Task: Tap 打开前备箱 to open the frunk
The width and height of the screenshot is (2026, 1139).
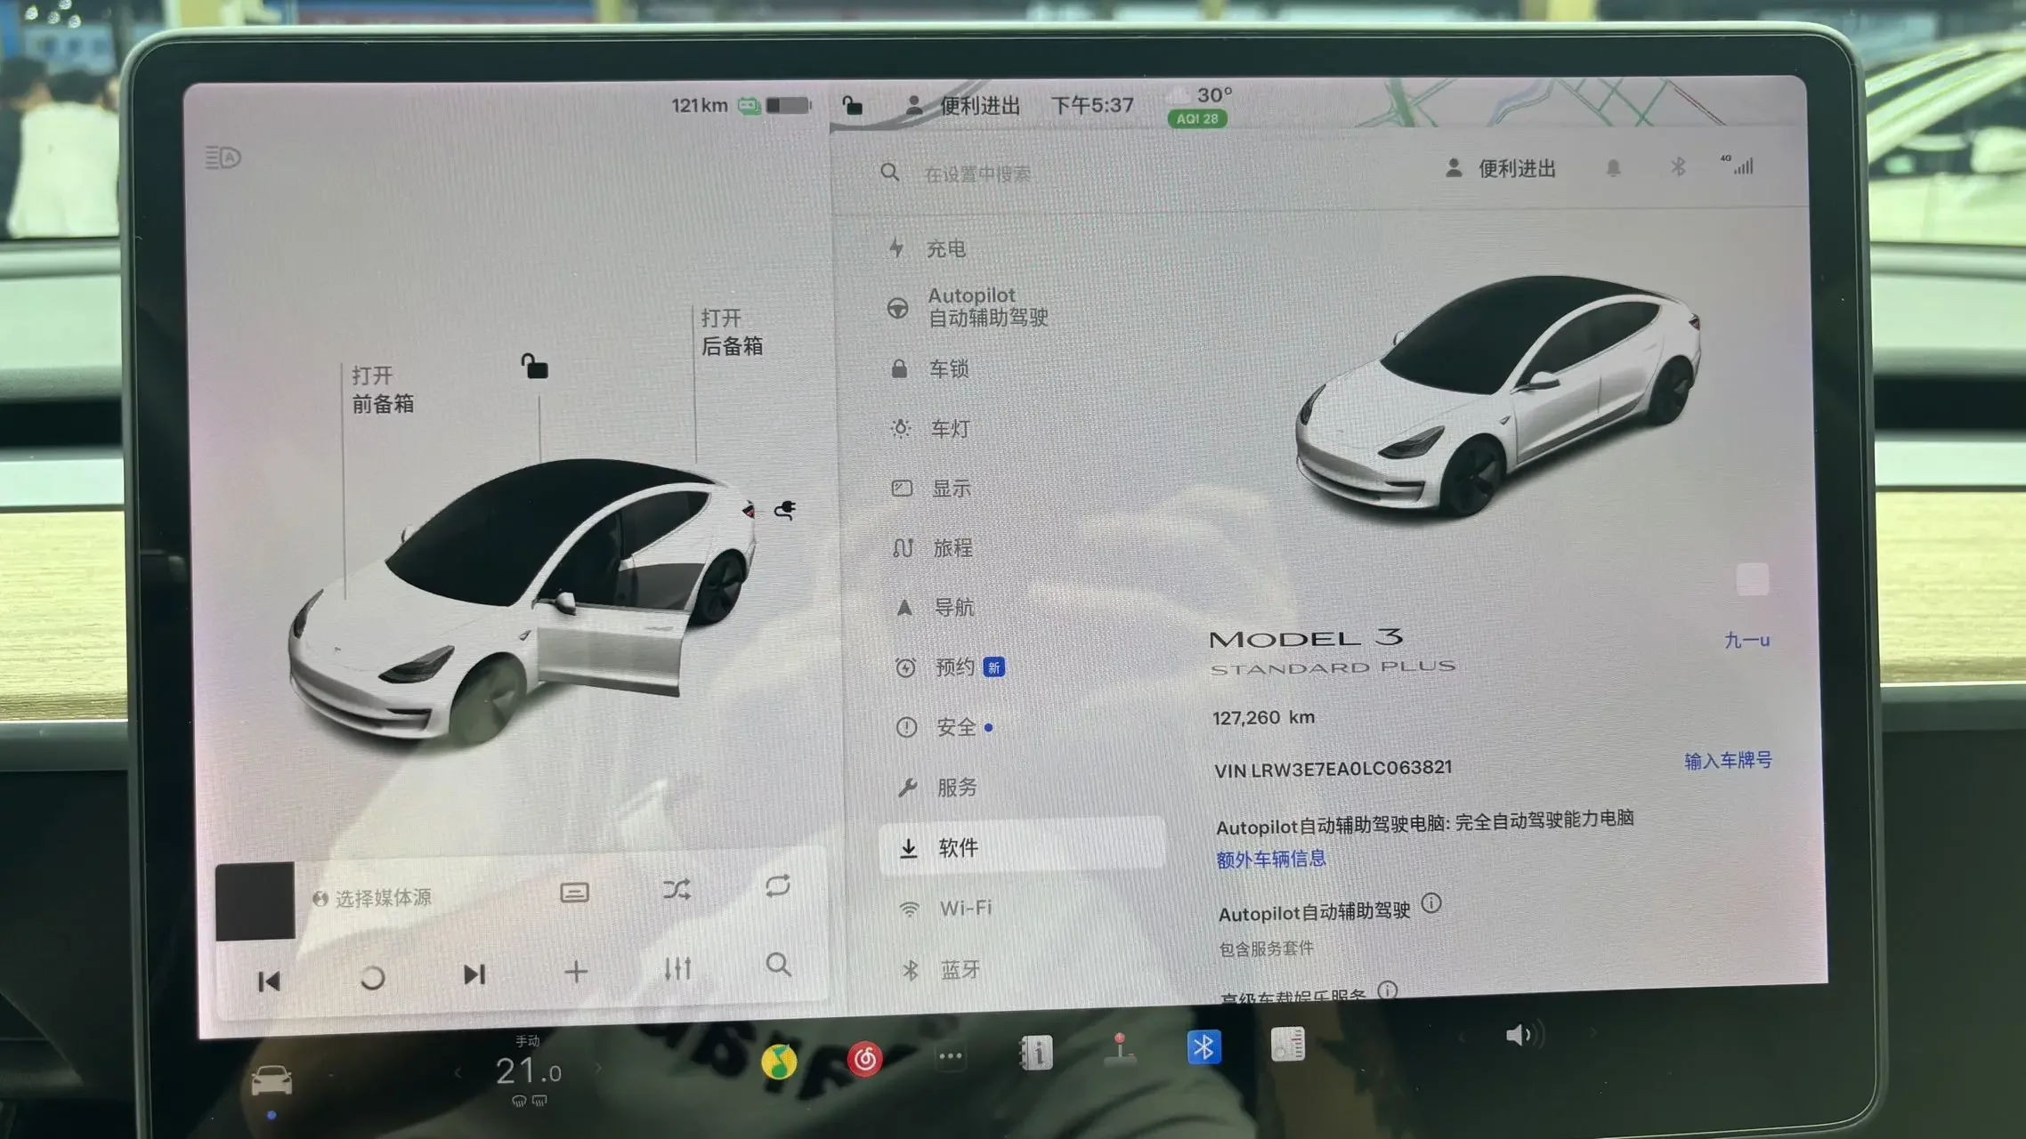Action: pyautogui.click(x=382, y=390)
